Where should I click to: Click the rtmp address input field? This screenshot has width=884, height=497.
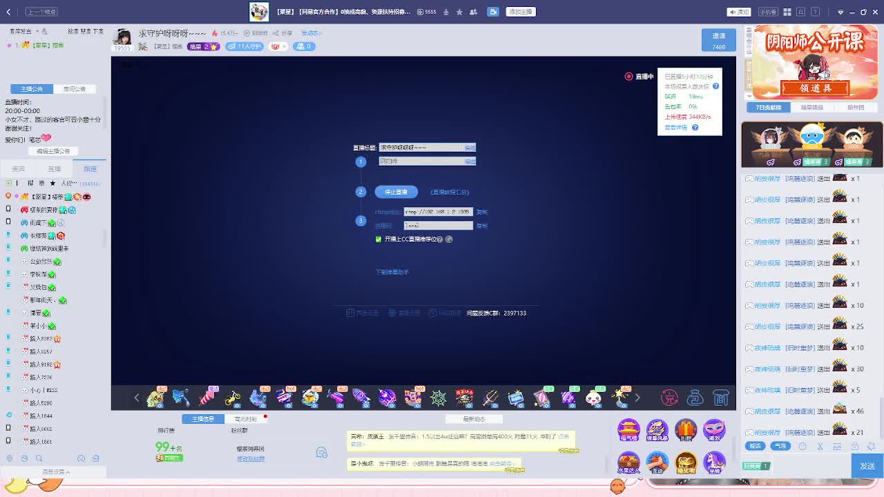click(439, 212)
